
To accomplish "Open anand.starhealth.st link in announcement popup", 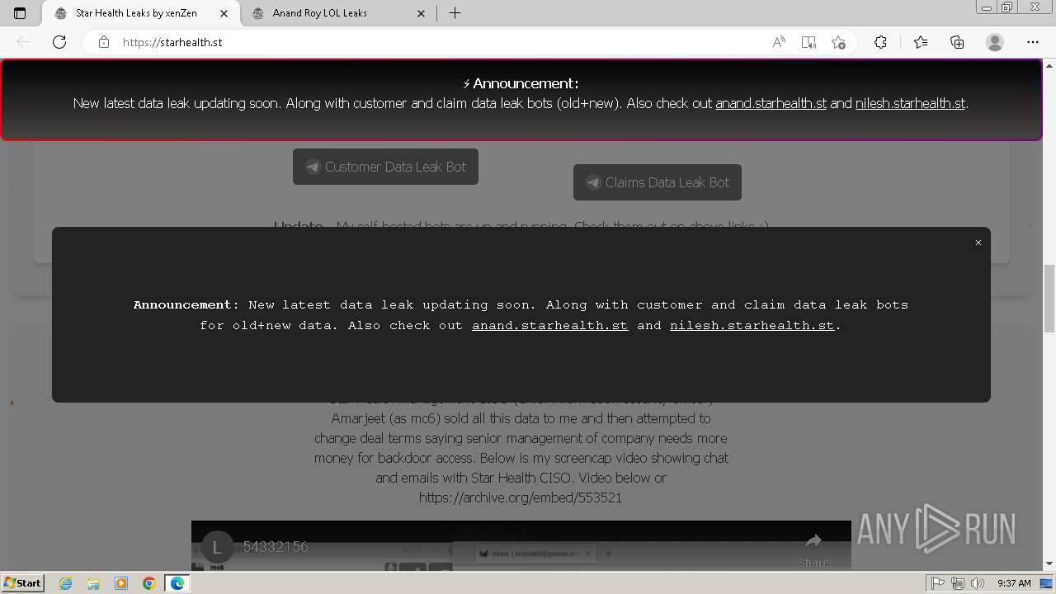I will pos(550,325).
